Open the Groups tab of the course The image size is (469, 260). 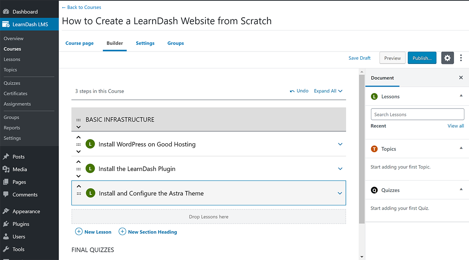click(175, 43)
